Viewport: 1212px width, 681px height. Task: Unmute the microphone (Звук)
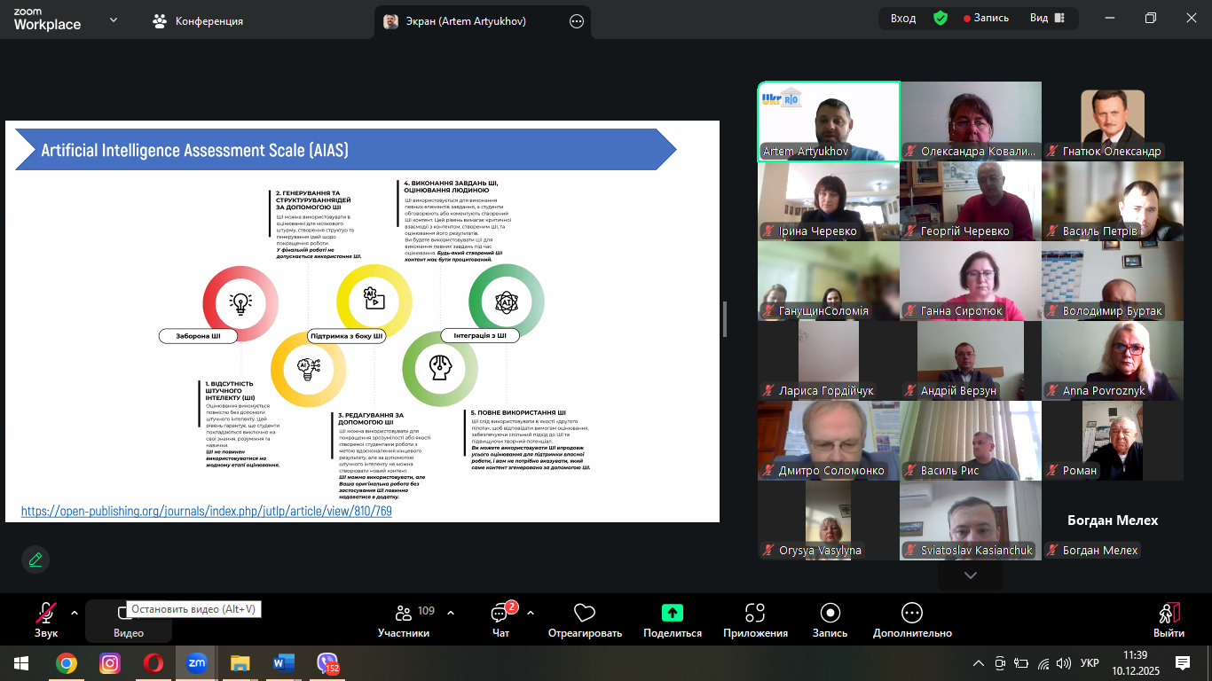pos(46,614)
